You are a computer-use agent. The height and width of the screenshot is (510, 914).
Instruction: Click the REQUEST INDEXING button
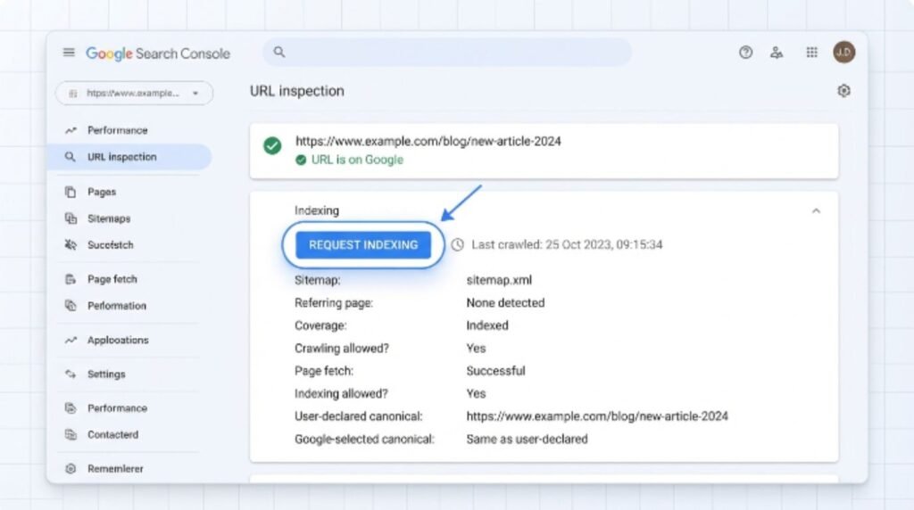point(363,245)
